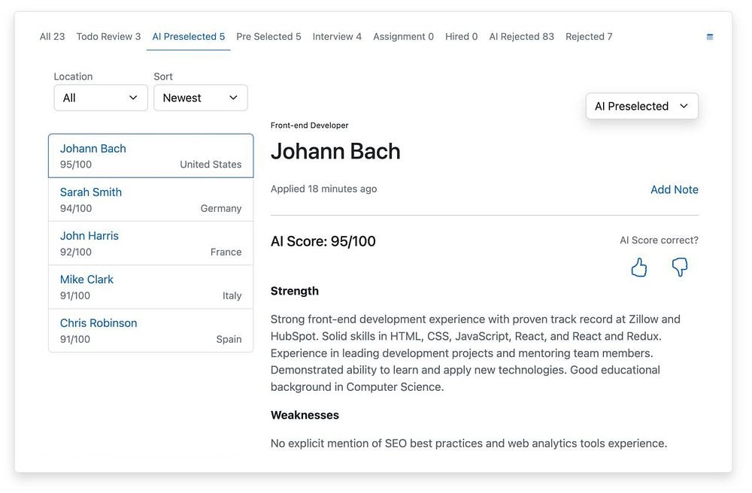Select candidate Mike Clark
Screen dimensions: 752x493
coord(150,287)
